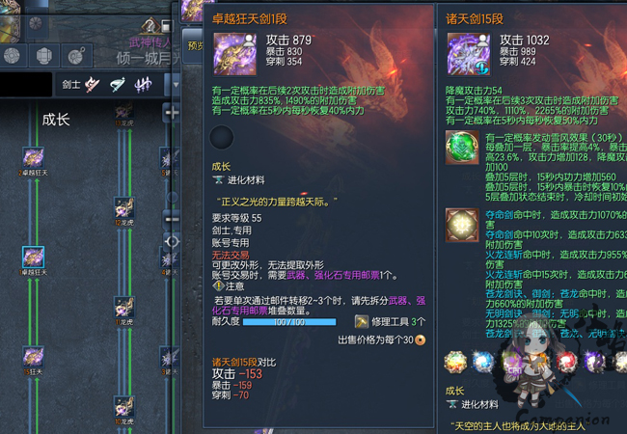Click the pendant necklace slot icon
This screenshot has height=434, width=627.
pyautogui.click(x=76, y=56)
